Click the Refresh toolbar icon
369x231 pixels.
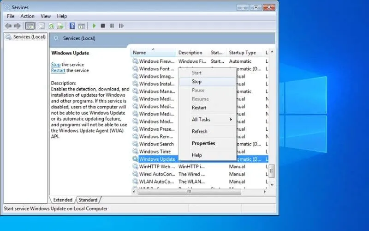click(x=51, y=26)
